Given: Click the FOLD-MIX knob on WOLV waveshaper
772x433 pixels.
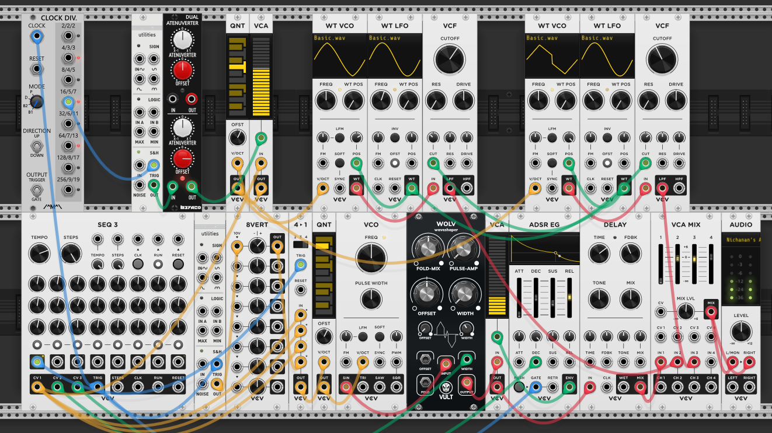Looking at the screenshot, I should pos(427,250).
